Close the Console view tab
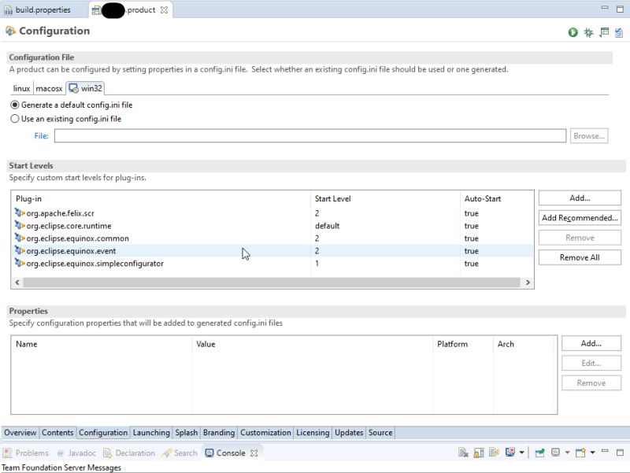 pyautogui.click(x=254, y=453)
